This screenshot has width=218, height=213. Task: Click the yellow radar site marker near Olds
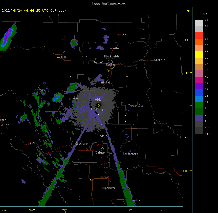pyautogui.click(x=98, y=105)
